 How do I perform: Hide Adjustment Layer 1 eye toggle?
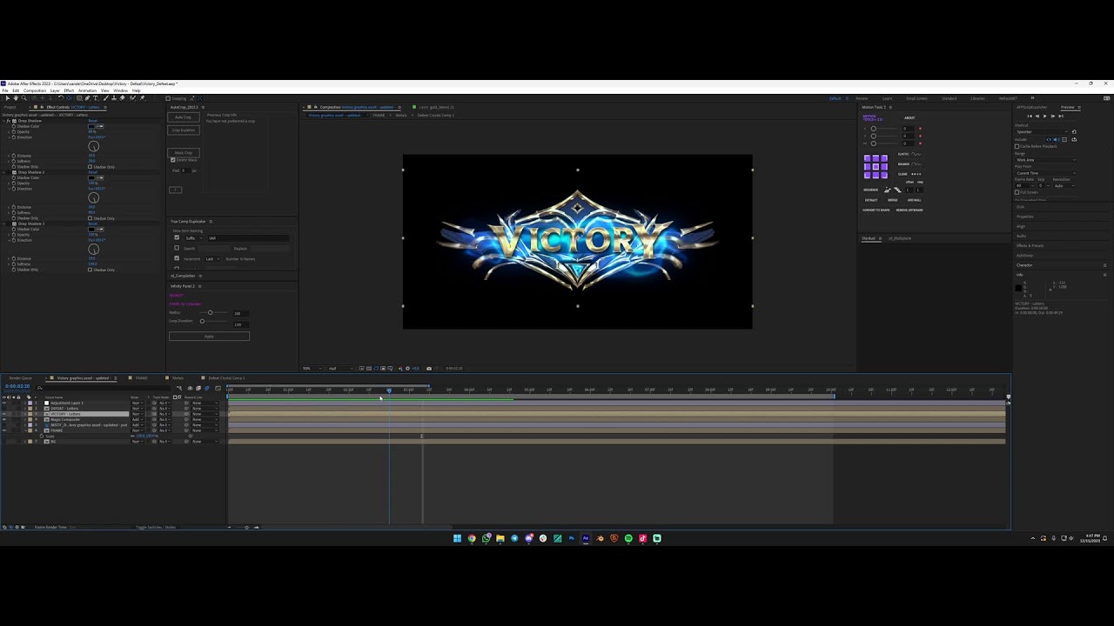point(4,403)
